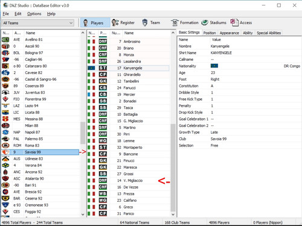Click the Name column header in team list
The width and height of the screenshot is (302, 226).
[x=52, y=33]
